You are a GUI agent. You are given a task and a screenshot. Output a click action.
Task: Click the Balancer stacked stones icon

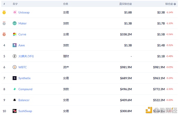15,100
